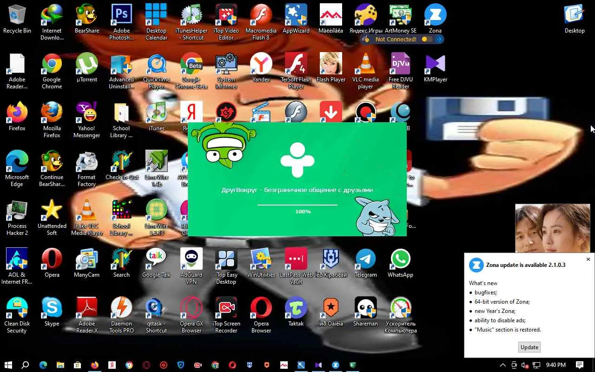This screenshot has height=372, width=595.
Task: Launch Free DJVU Reader shortcut
Action: (401, 71)
